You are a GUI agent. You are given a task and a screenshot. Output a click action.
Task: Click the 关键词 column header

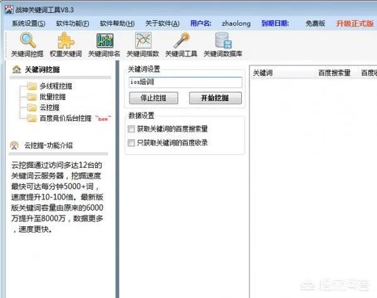pyautogui.click(x=263, y=73)
